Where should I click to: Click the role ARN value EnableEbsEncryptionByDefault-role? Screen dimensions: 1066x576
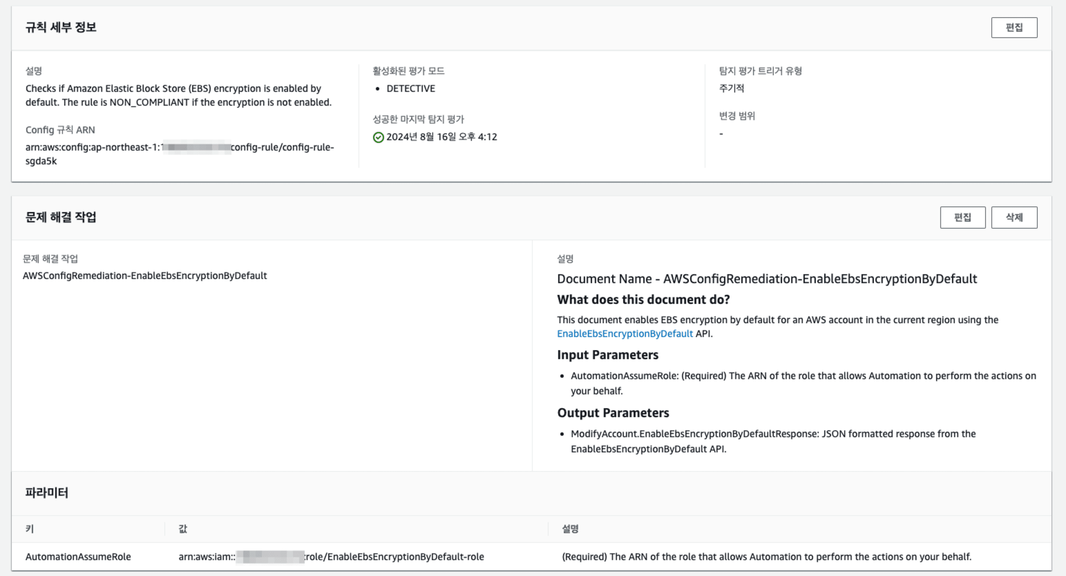(x=331, y=556)
